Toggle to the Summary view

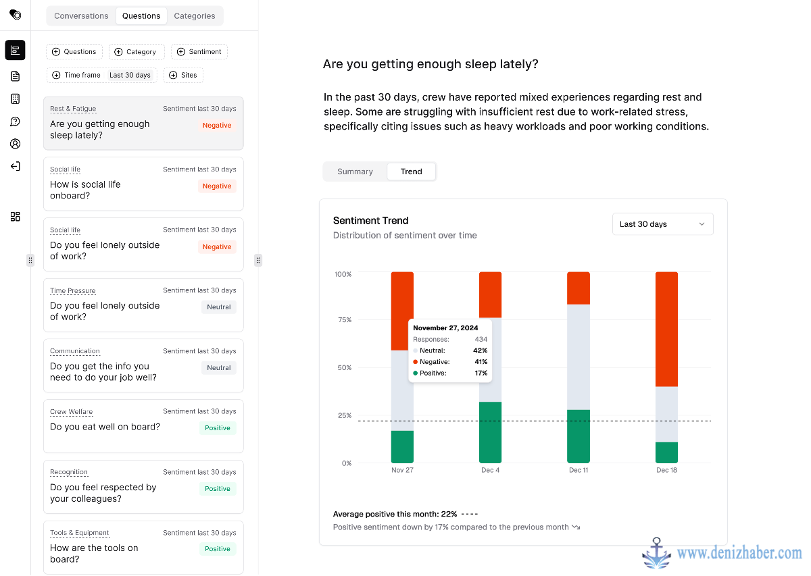(x=355, y=172)
